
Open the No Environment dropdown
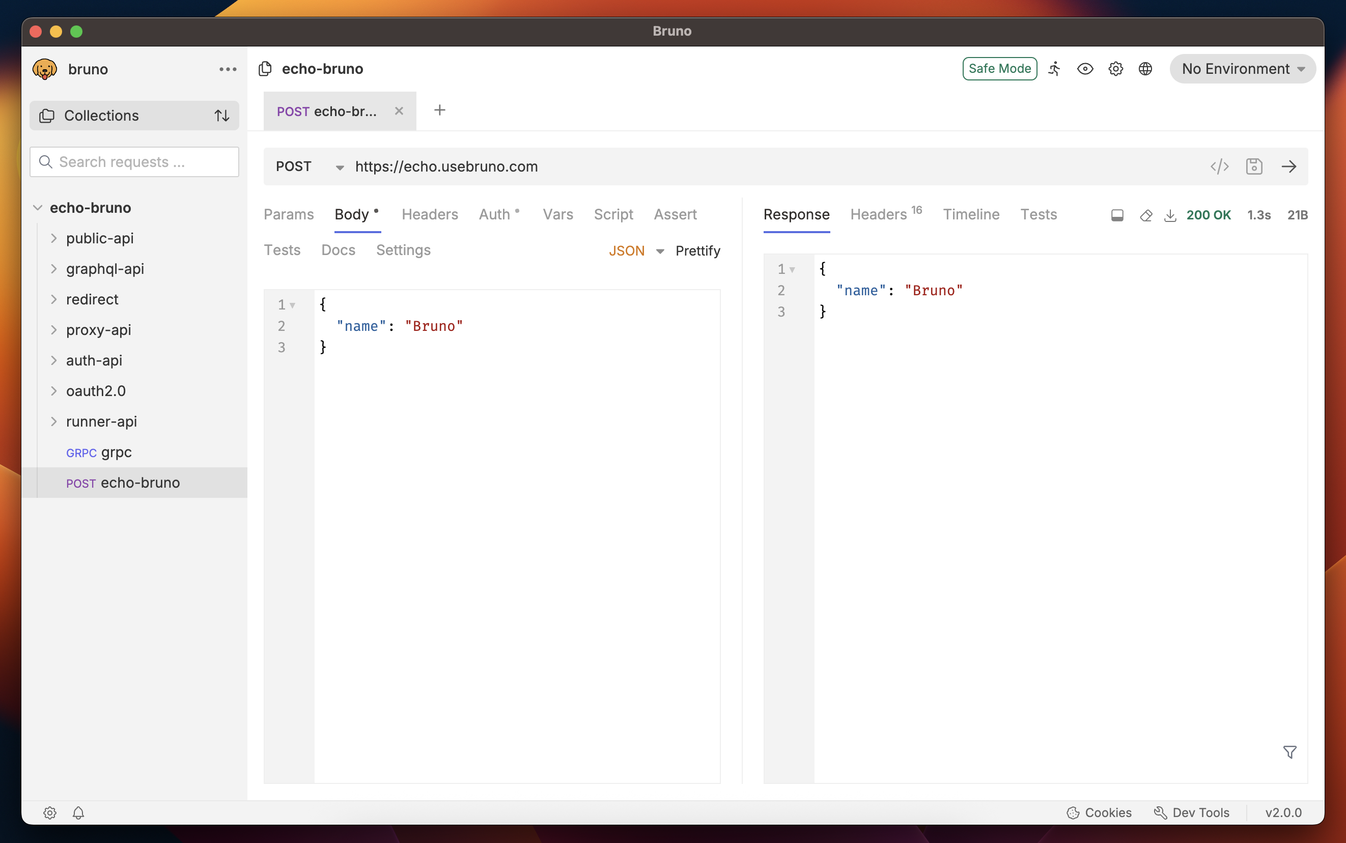tap(1242, 69)
